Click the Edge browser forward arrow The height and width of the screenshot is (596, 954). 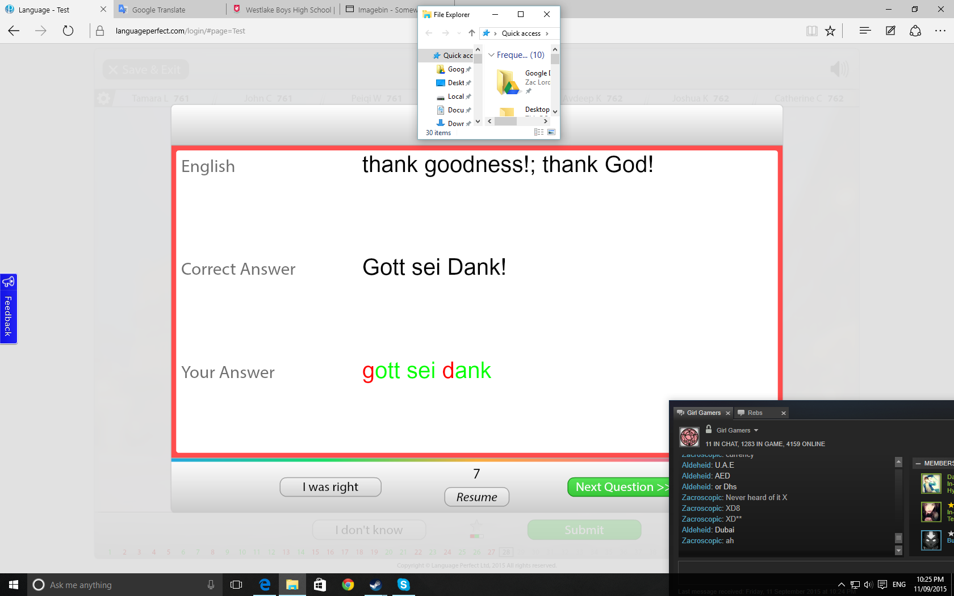click(41, 31)
